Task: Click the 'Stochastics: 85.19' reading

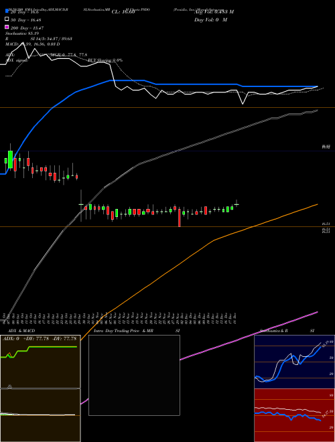Action: (22, 33)
